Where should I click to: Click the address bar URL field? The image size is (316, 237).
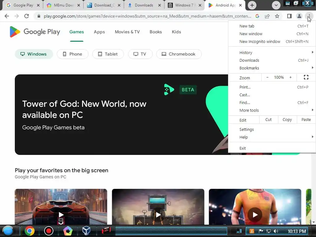(x=147, y=16)
